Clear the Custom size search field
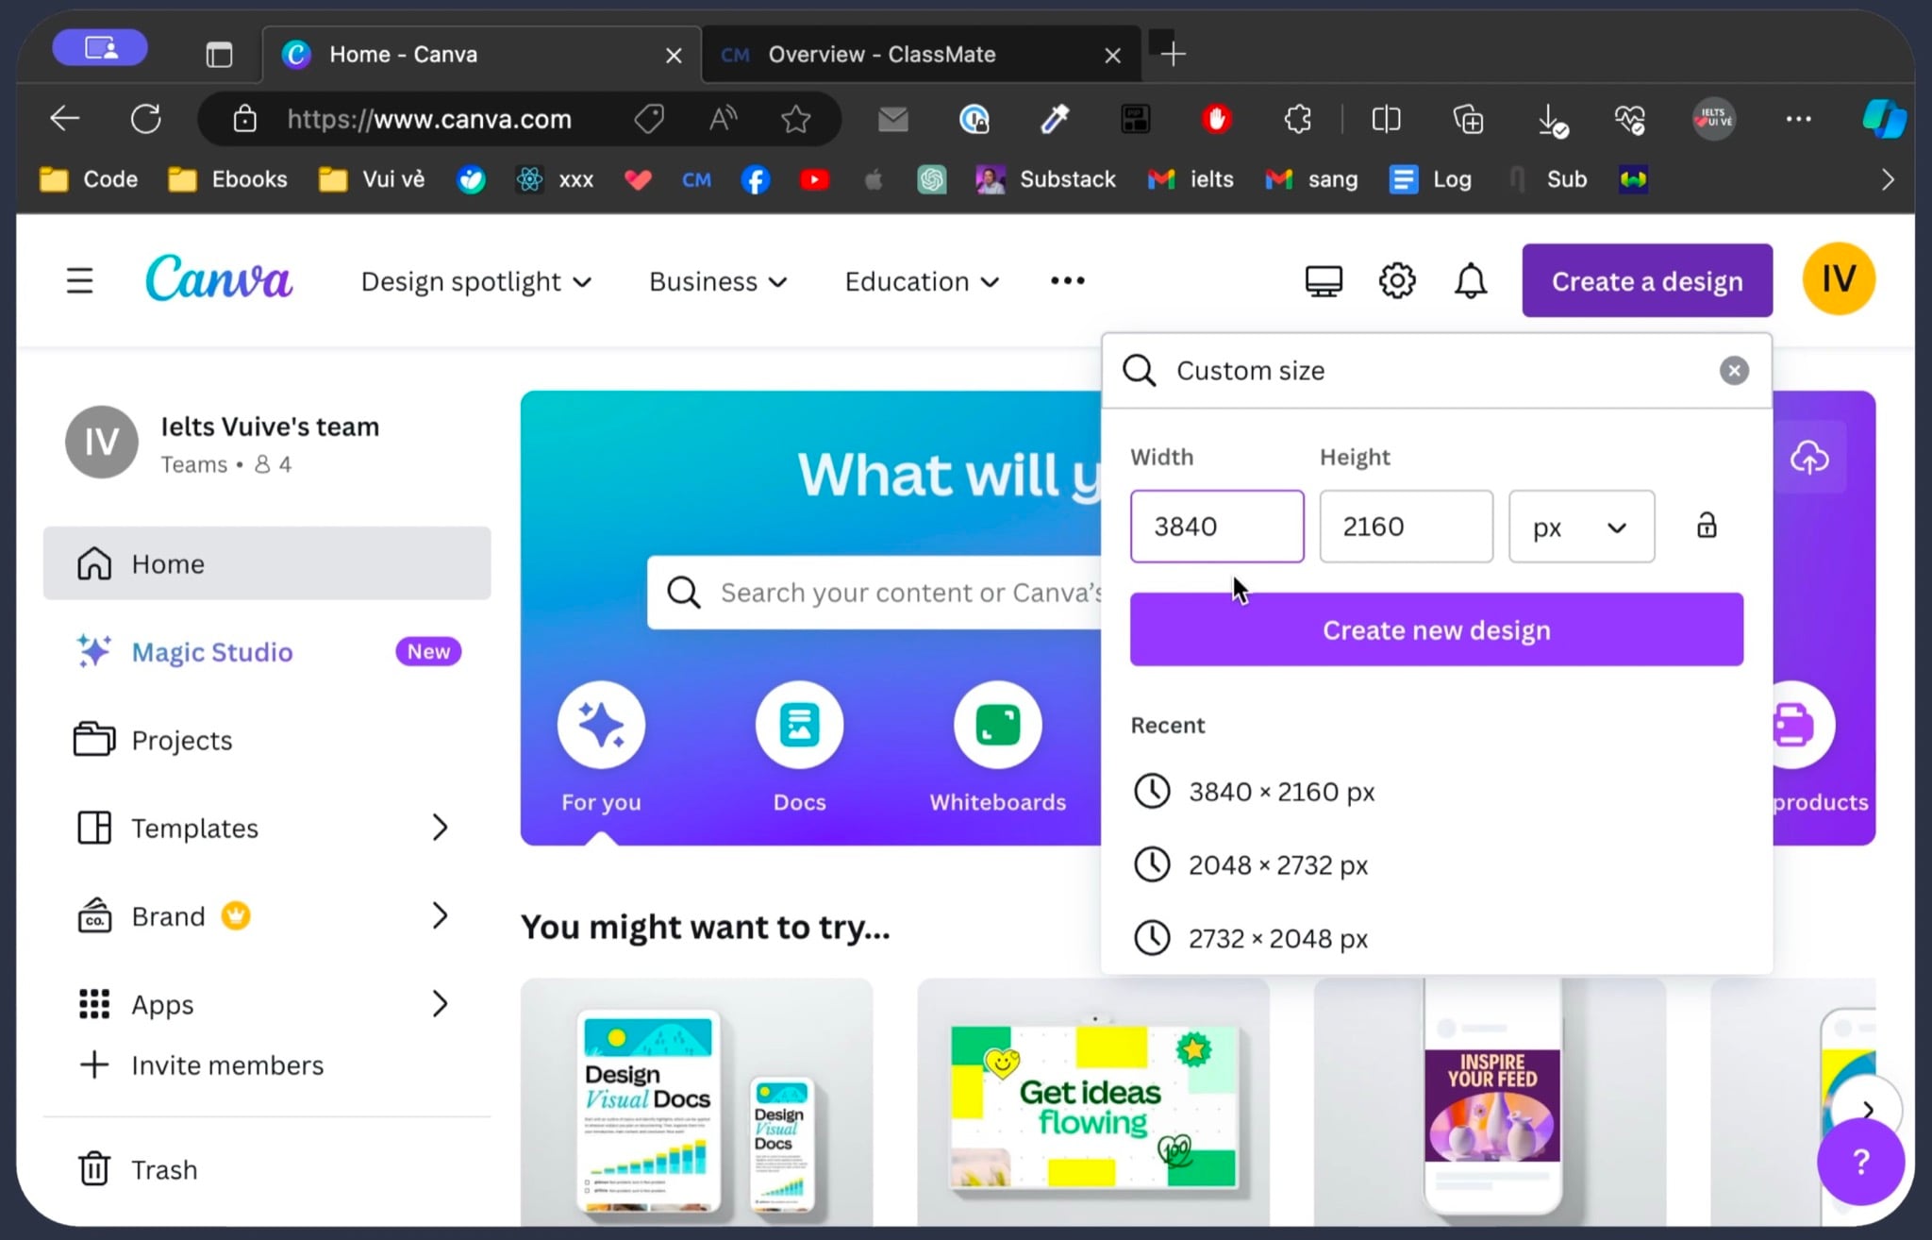Viewport: 1932px width, 1240px height. click(1734, 371)
